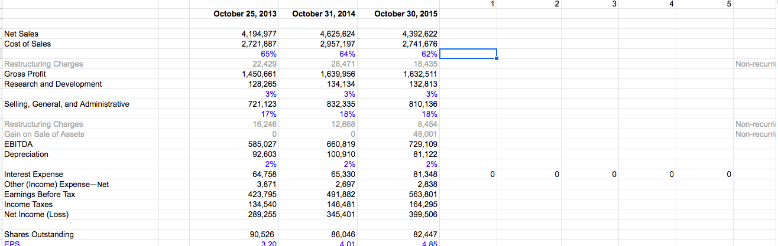Select the October 30, 2015 column header cell
The height and width of the screenshot is (246, 778).
(x=406, y=14)
